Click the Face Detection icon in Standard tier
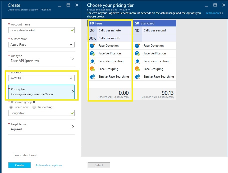Screen dimensions: 228x173 coord(137,46)
